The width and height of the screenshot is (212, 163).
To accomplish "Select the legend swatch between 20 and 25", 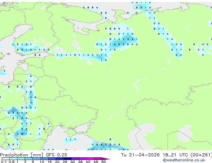I will pos(60,159).
